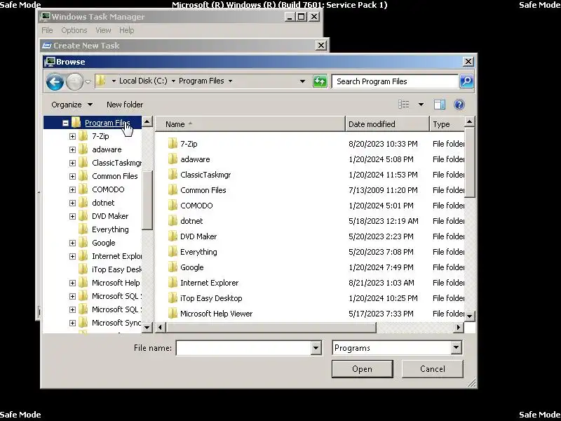The height and width of the screenshot is (421, 561).
Task: Expand the Common Files tree node
Action: pyautogui.click(x=72, y=177)
